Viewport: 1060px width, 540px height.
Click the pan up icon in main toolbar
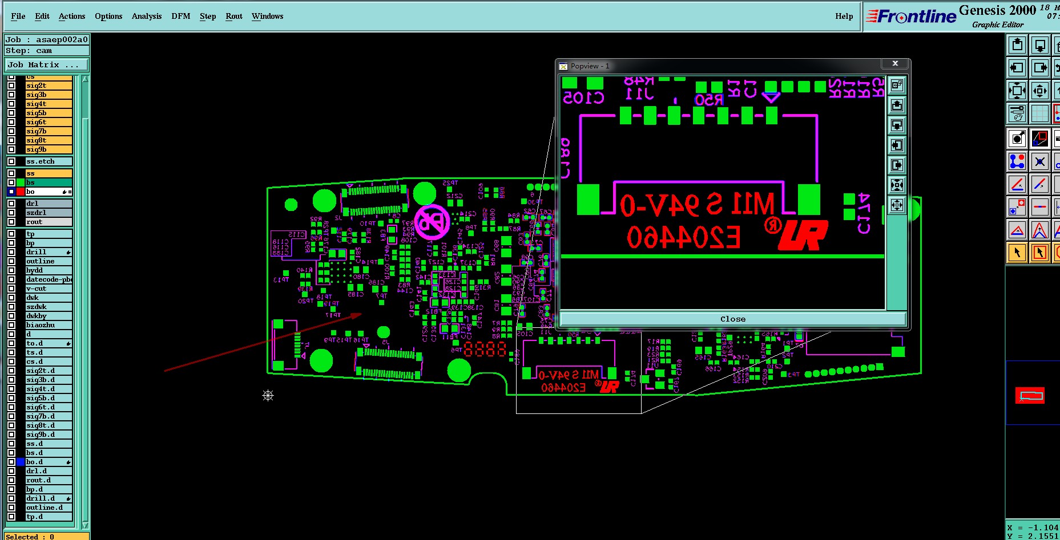1017,45
